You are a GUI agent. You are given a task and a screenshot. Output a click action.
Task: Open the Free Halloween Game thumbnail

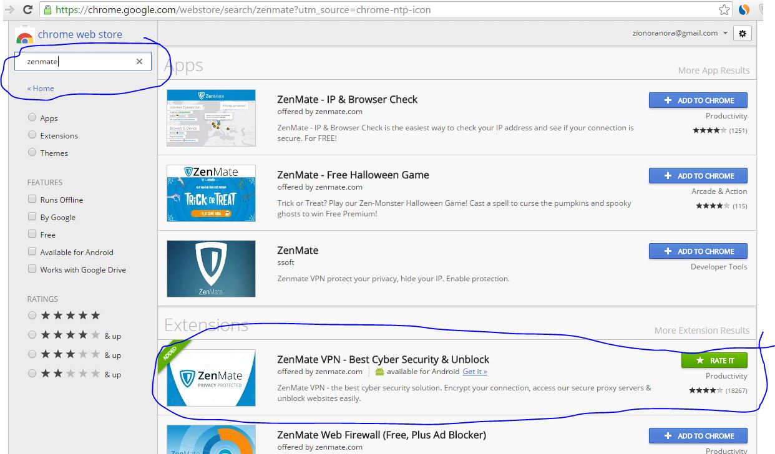point(211,193)
